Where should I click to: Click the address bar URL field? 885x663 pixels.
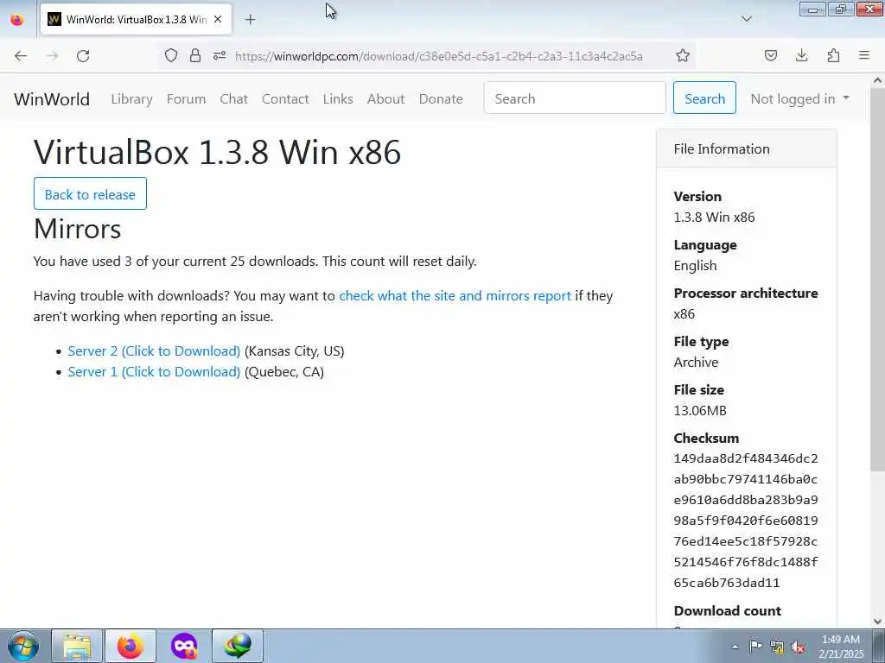tap(439, 56)
